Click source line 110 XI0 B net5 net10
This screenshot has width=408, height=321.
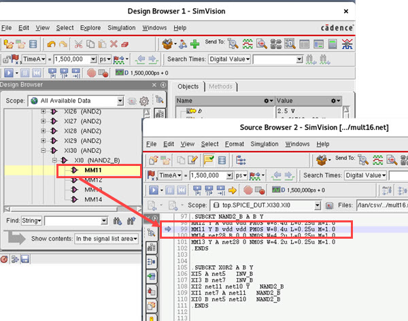coord(236,299)
